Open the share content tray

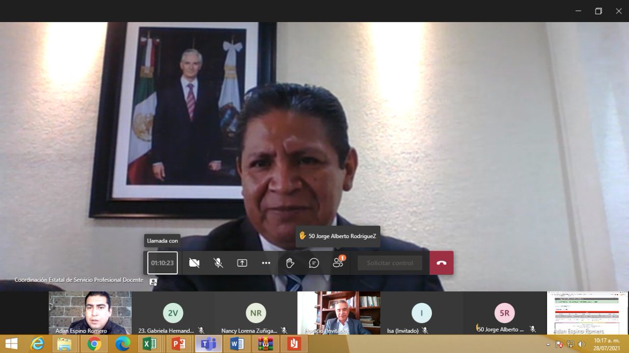coord(242,263)
